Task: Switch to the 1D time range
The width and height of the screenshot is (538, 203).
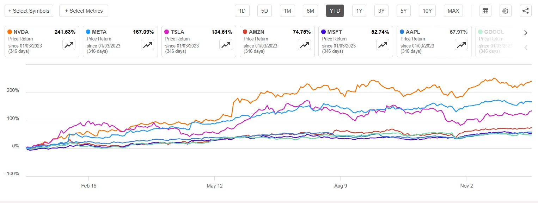Action: 242,11
